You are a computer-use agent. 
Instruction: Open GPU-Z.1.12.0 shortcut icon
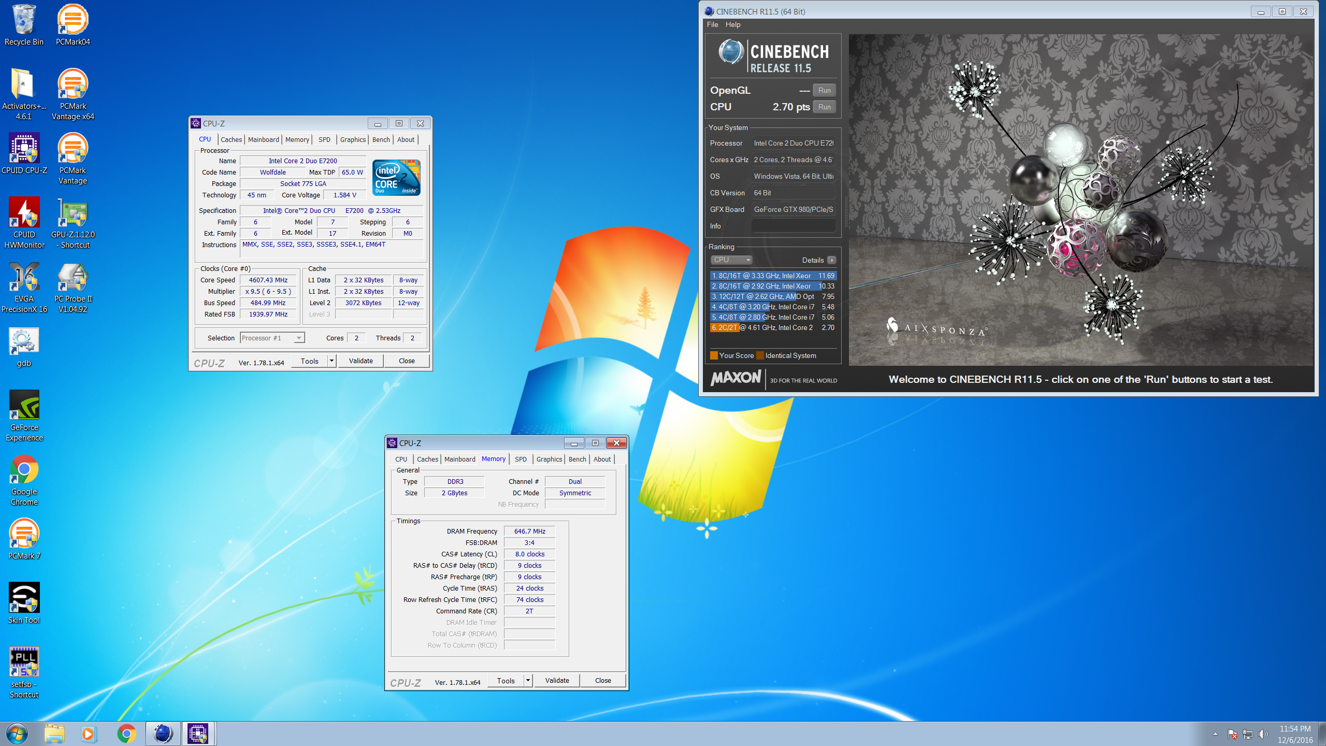(73, 223)
